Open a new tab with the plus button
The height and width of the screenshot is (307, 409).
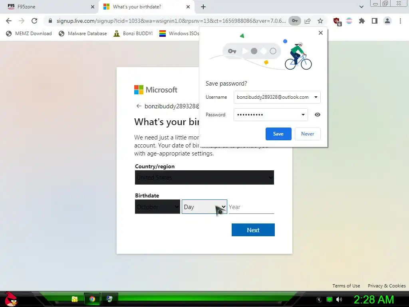203,7
